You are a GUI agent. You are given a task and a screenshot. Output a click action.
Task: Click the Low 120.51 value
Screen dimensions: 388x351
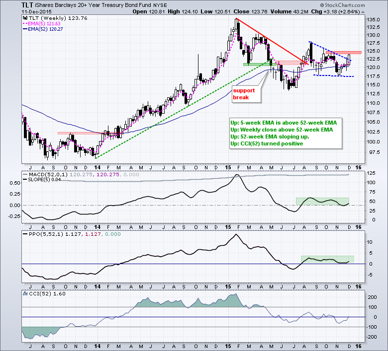(215, 11)
